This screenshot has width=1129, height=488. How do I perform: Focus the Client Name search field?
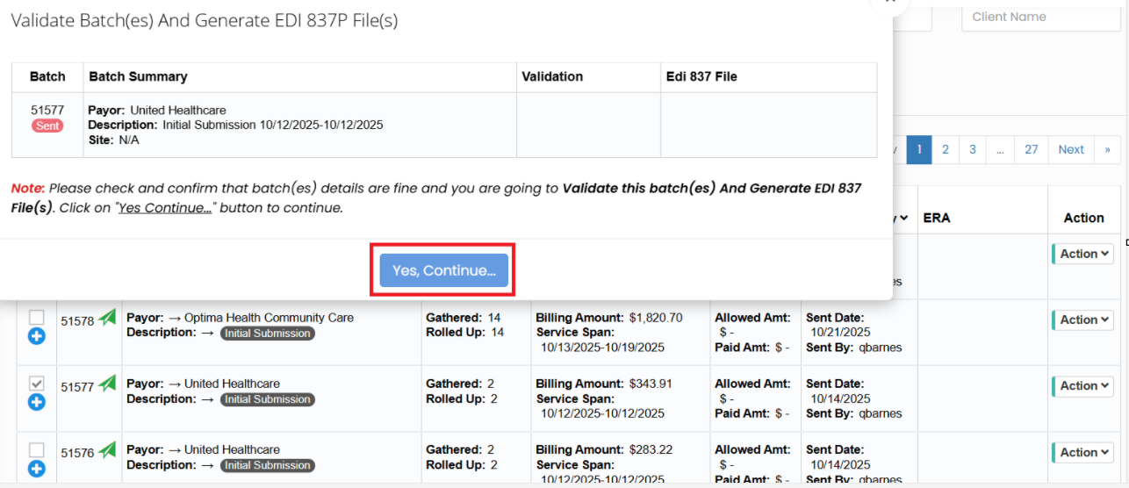pos(1041,17)
